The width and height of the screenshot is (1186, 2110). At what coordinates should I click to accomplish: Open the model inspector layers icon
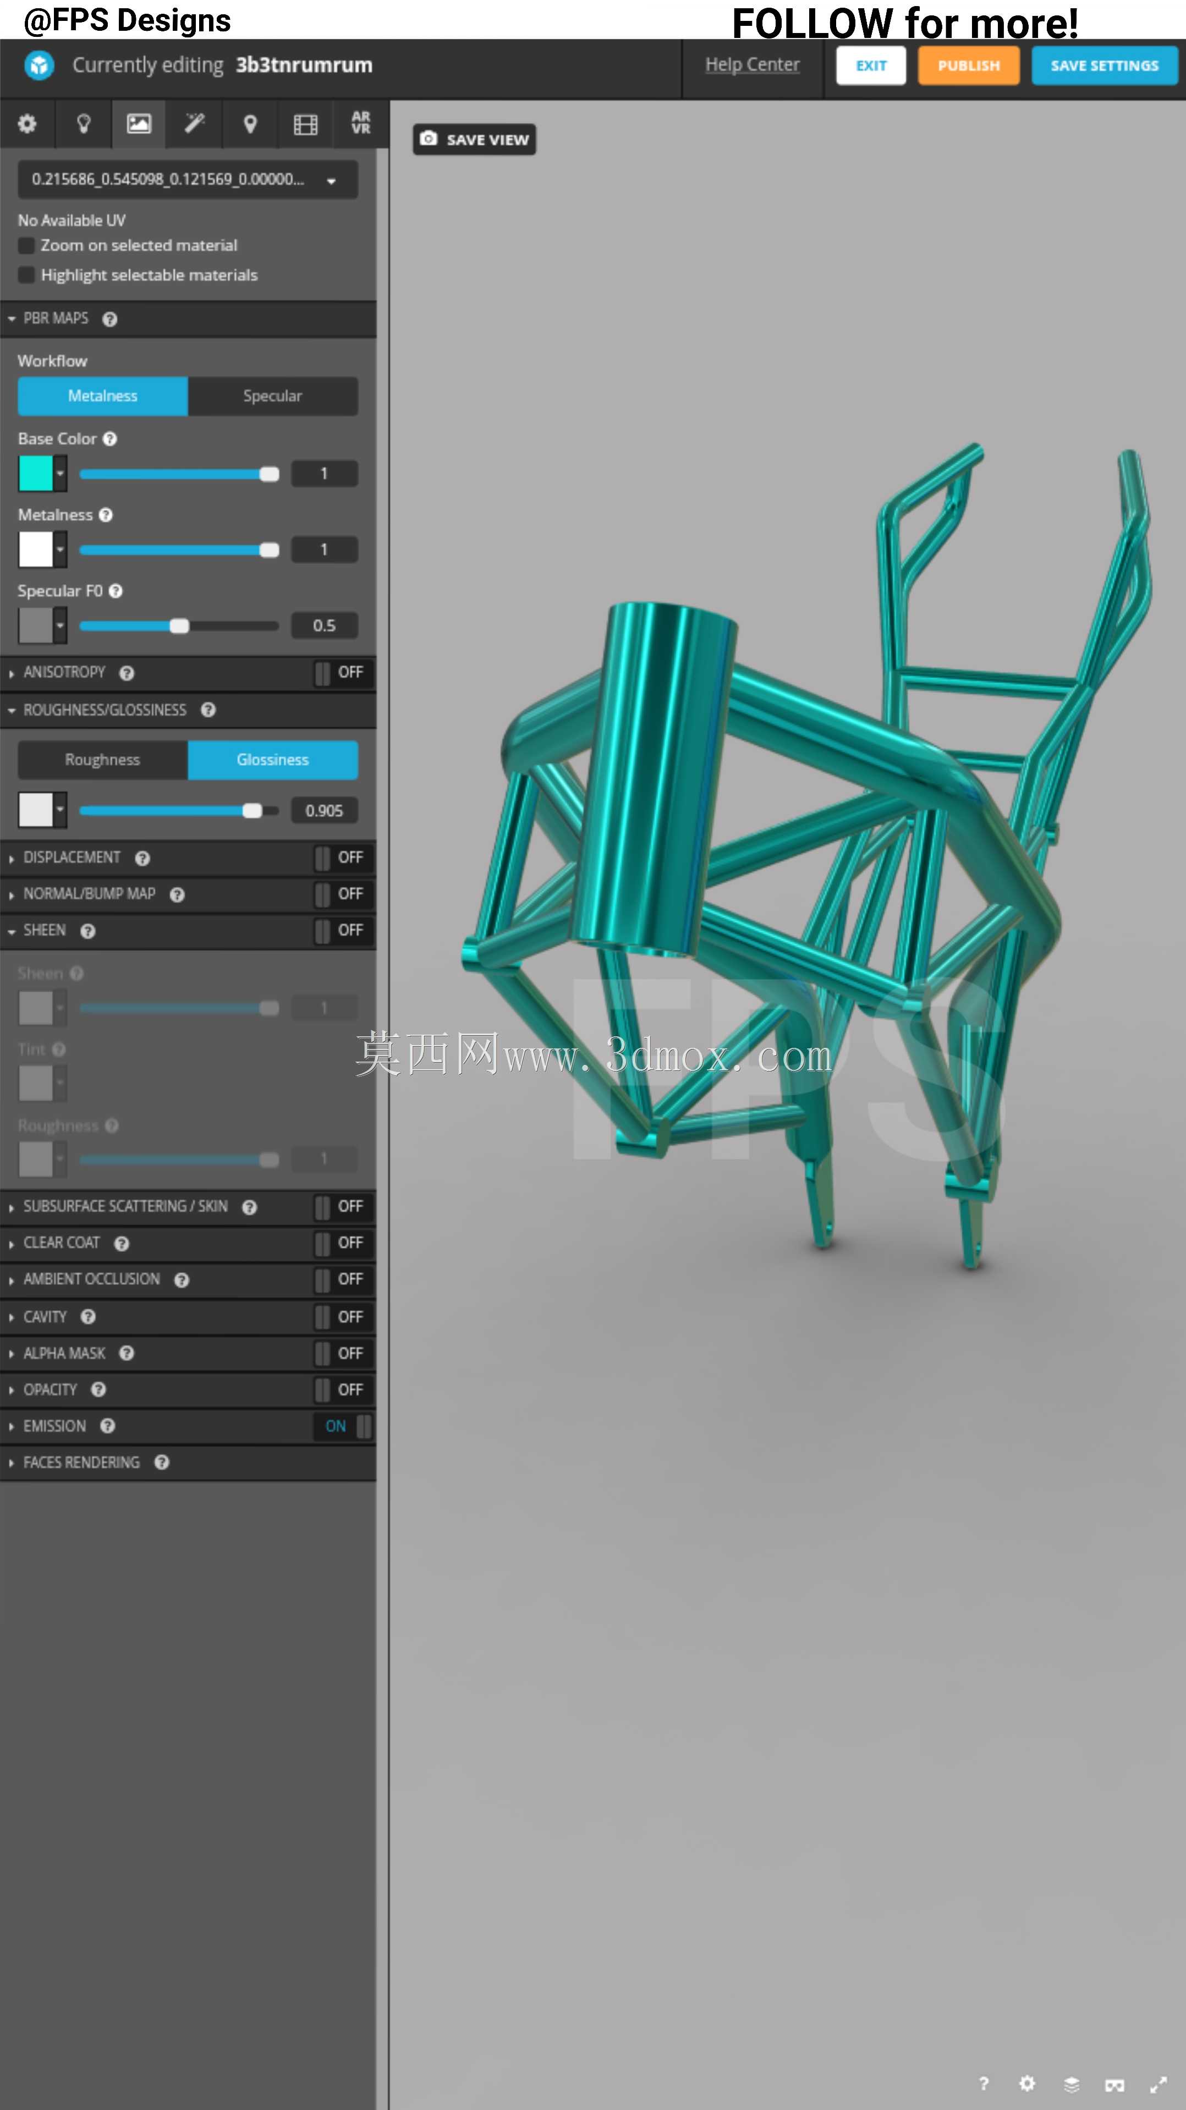pyautogui.click(x=1072, y=2085)
